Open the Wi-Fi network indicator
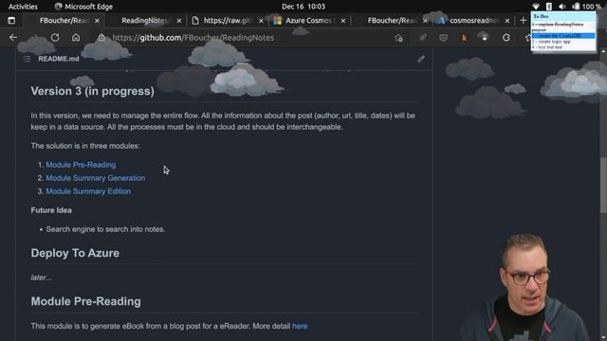This screenshot has width=607, height=341. [536, 7]
